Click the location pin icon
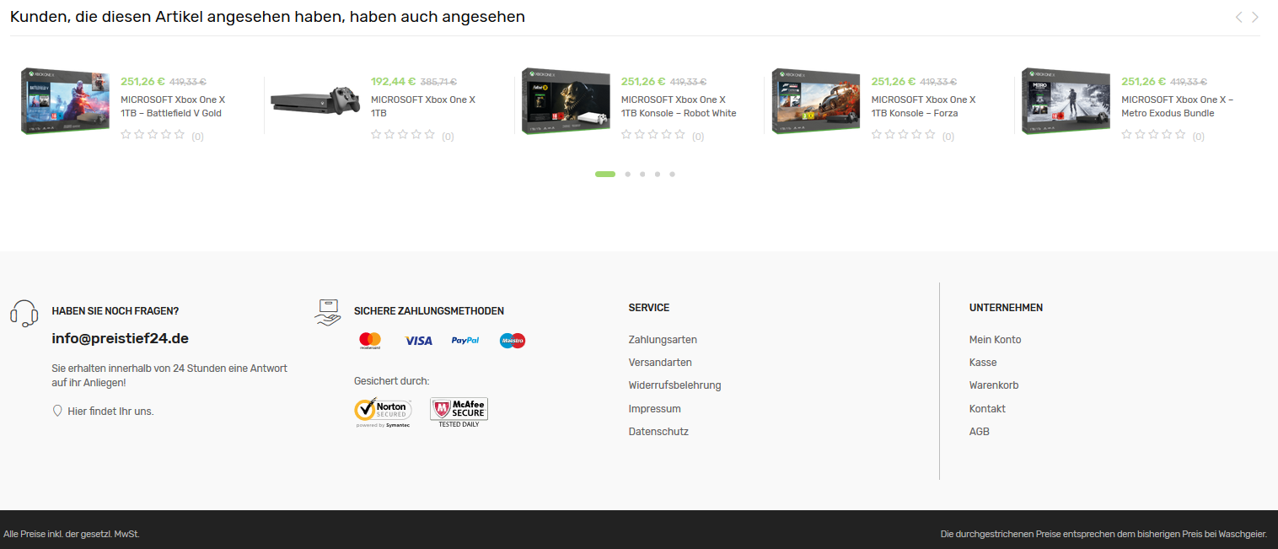This screenshot has width=1278, height=549. pyautogui.click(x=57, y=411)
